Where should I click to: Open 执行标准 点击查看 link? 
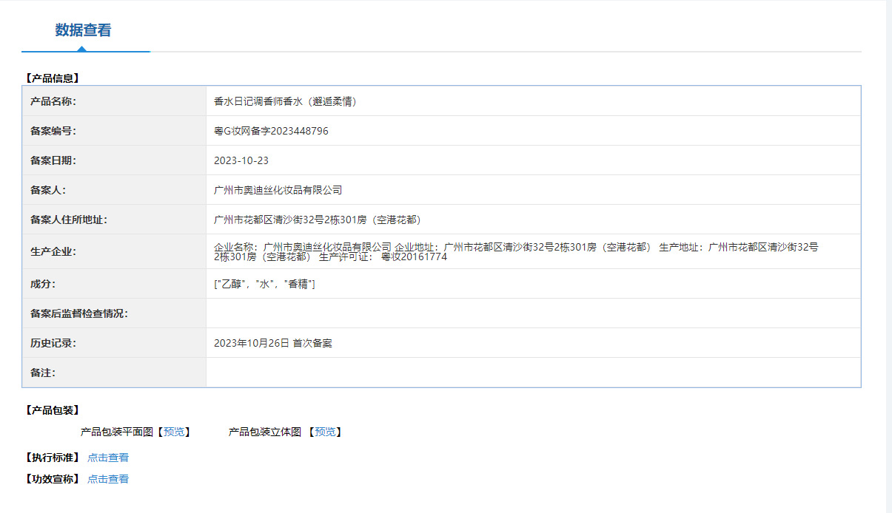point(108,458)
